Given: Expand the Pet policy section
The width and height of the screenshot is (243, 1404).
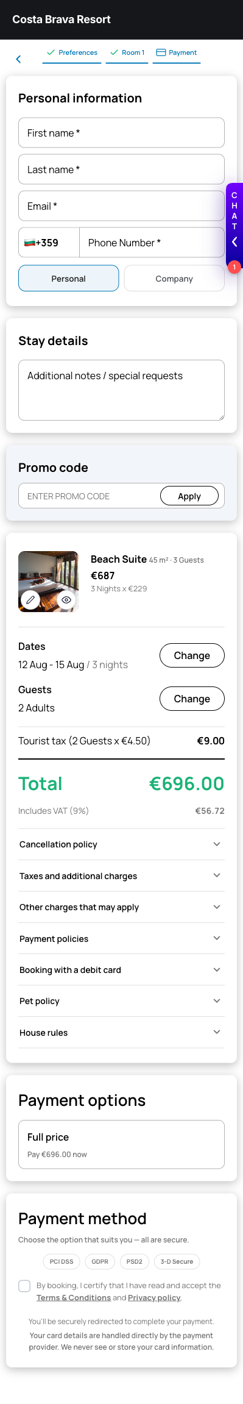Looking at the screenshot, I should click(122, 1001).
